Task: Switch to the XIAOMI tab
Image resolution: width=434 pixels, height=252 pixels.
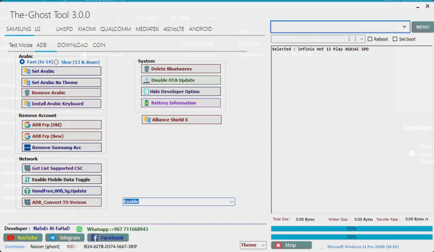Action: 86,29
